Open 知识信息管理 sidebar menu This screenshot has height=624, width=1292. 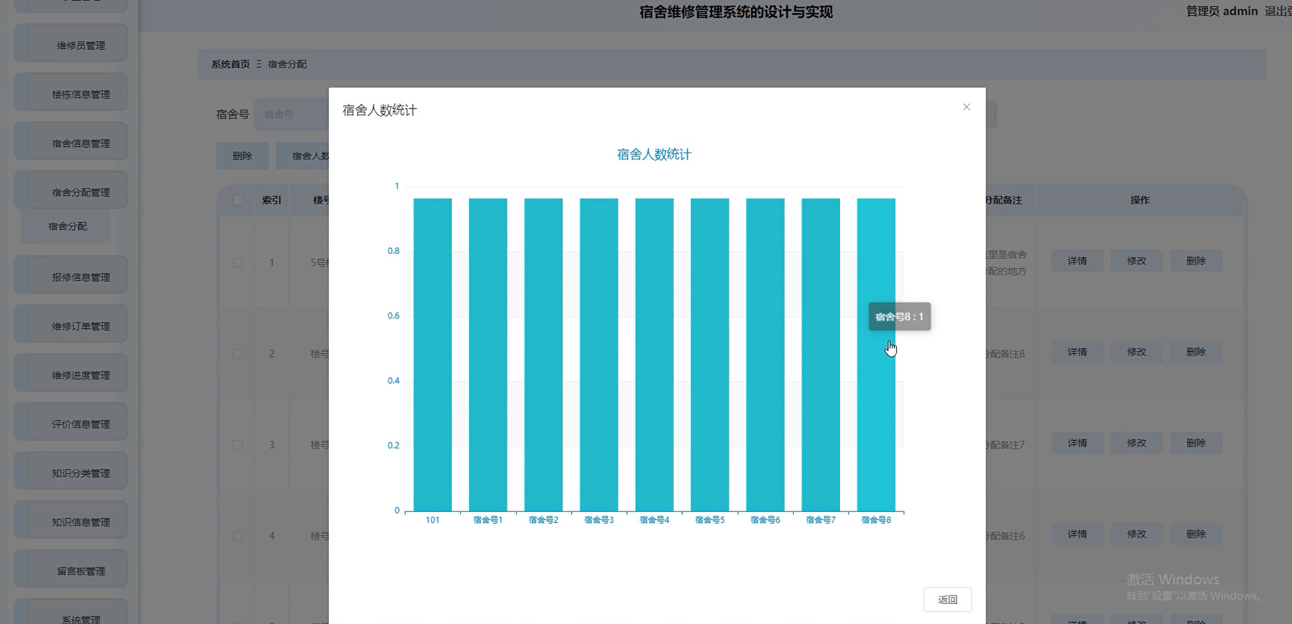click(71, 520)
